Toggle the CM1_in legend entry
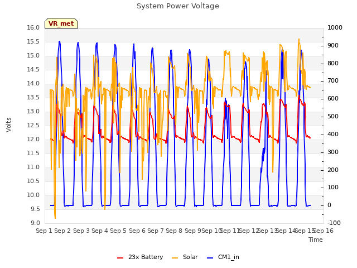357x268 pixels. pos(223,257)
